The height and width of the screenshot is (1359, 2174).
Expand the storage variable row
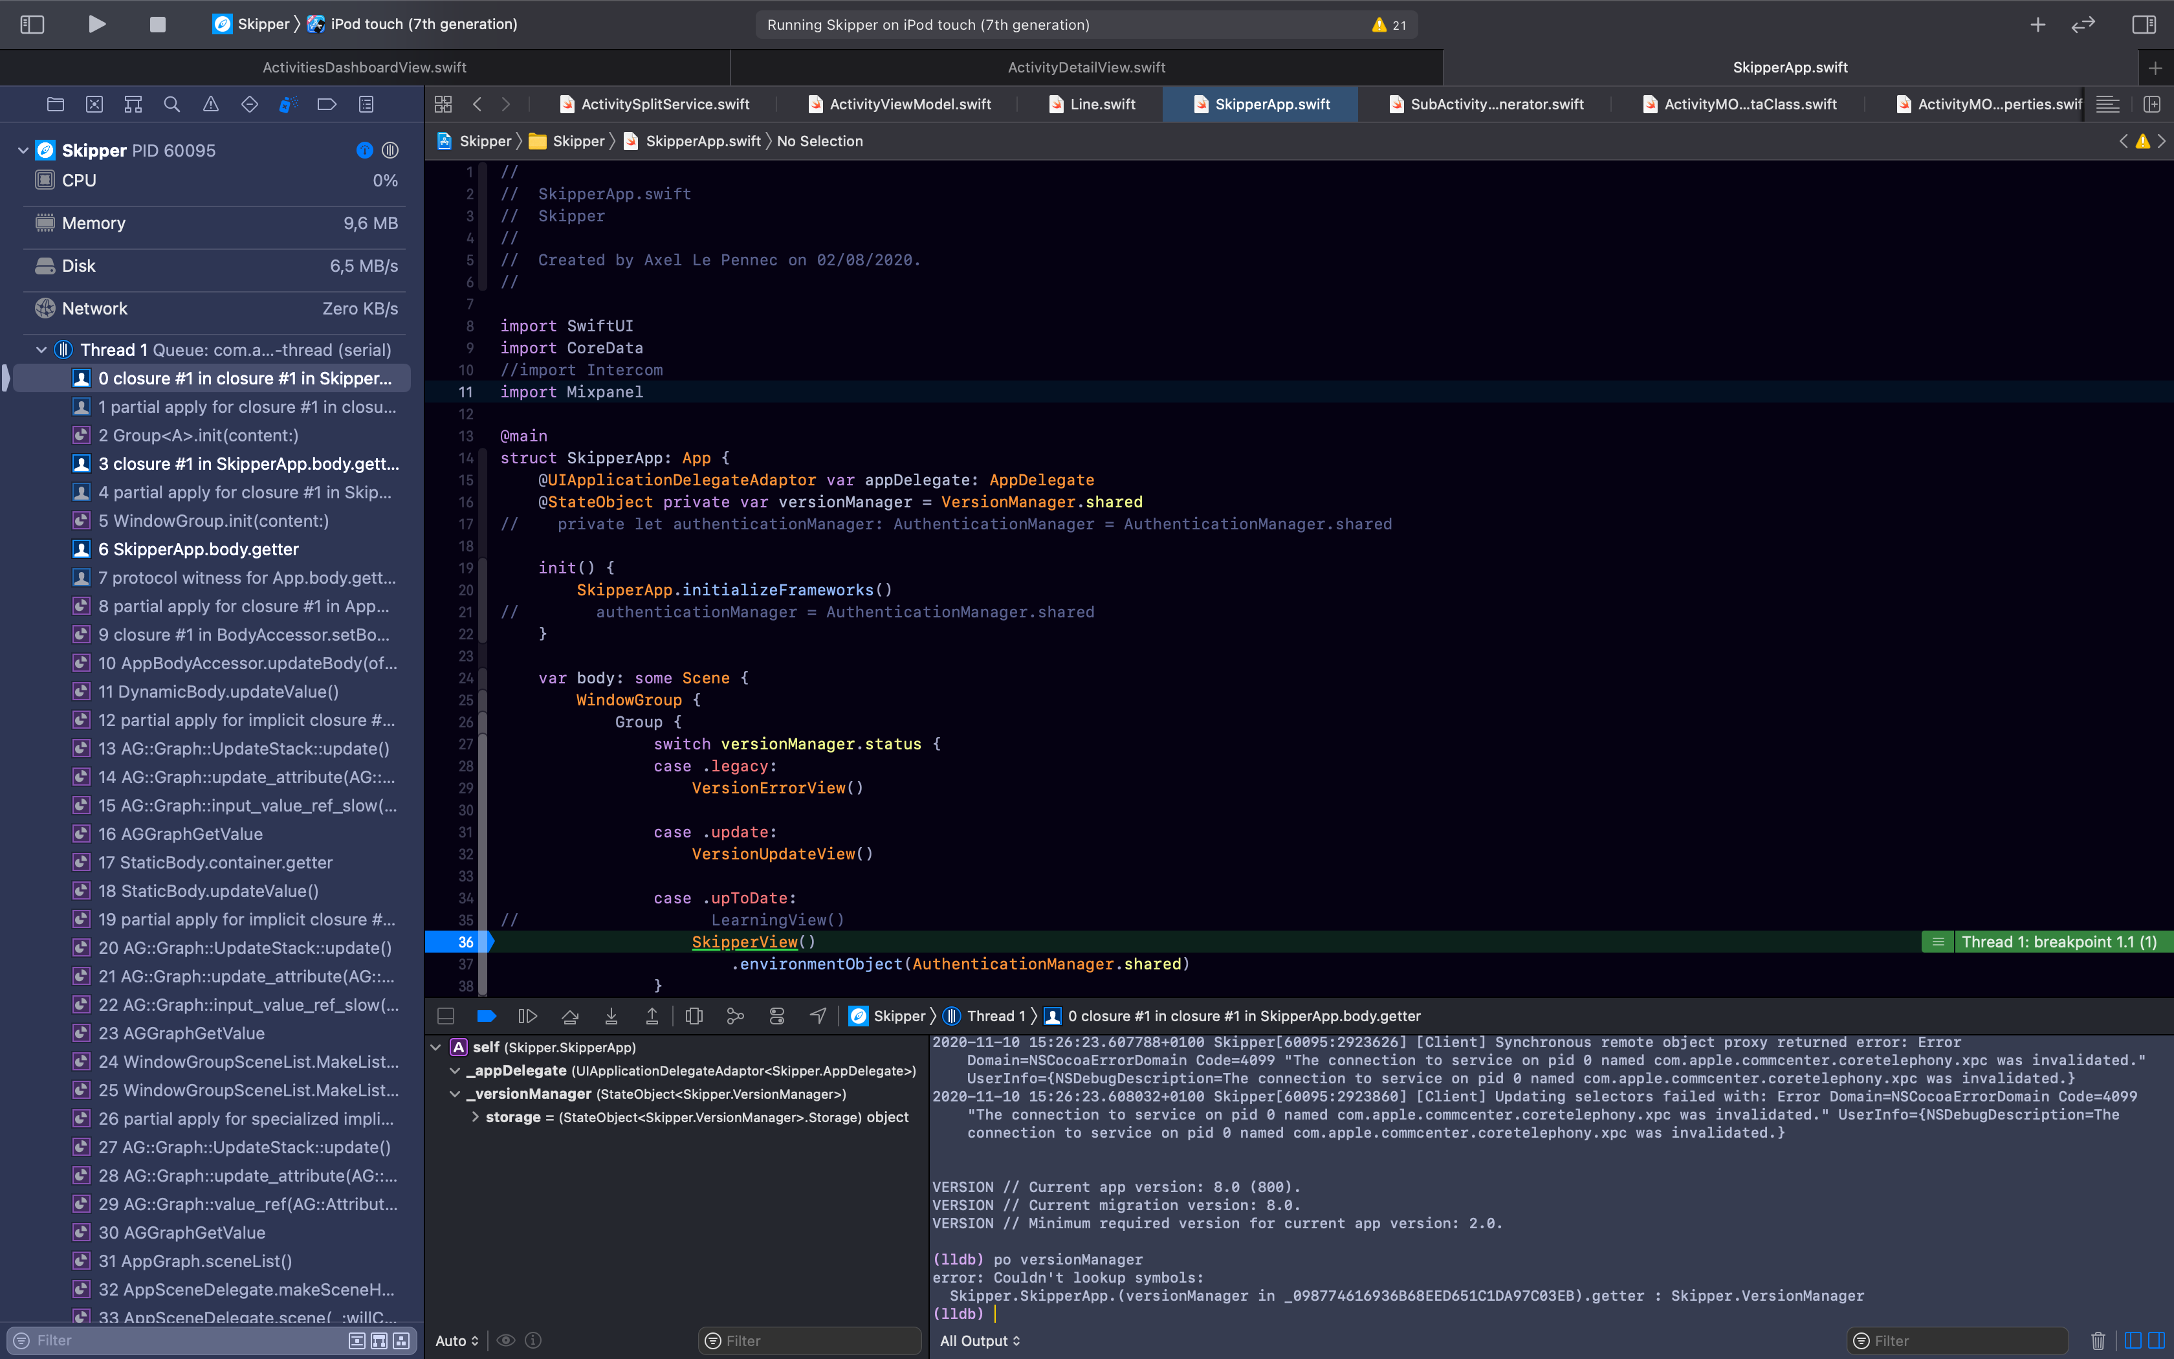click(x=475, y=1117)
